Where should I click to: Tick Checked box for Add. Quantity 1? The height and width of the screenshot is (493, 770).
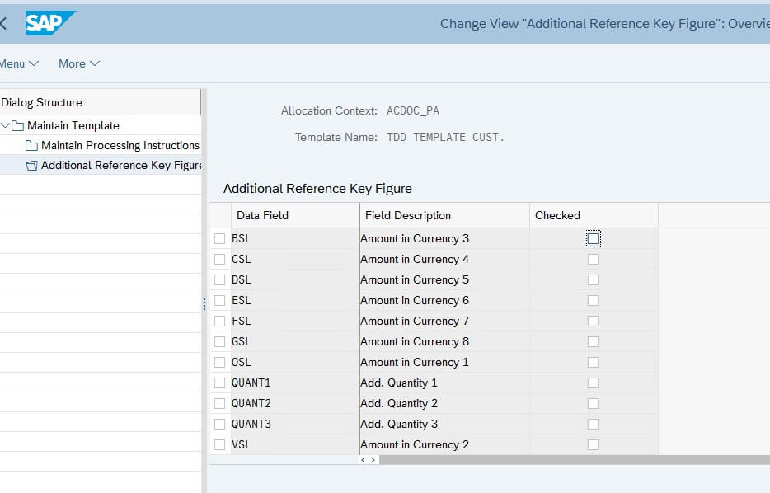pyautogui.click(x=594, y=383)
